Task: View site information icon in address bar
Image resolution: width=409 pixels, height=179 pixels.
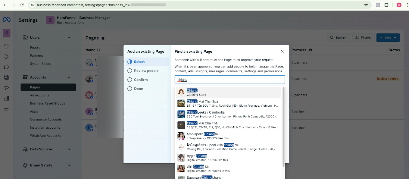Action: (32, 5)
